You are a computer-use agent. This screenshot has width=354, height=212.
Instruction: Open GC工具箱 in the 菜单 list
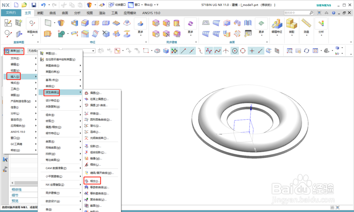(x=21, y=144)
